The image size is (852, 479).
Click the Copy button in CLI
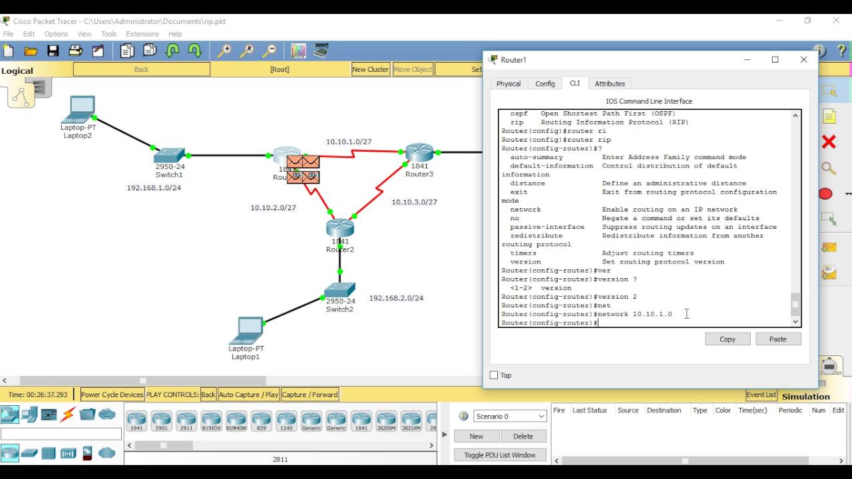(728, 339)
